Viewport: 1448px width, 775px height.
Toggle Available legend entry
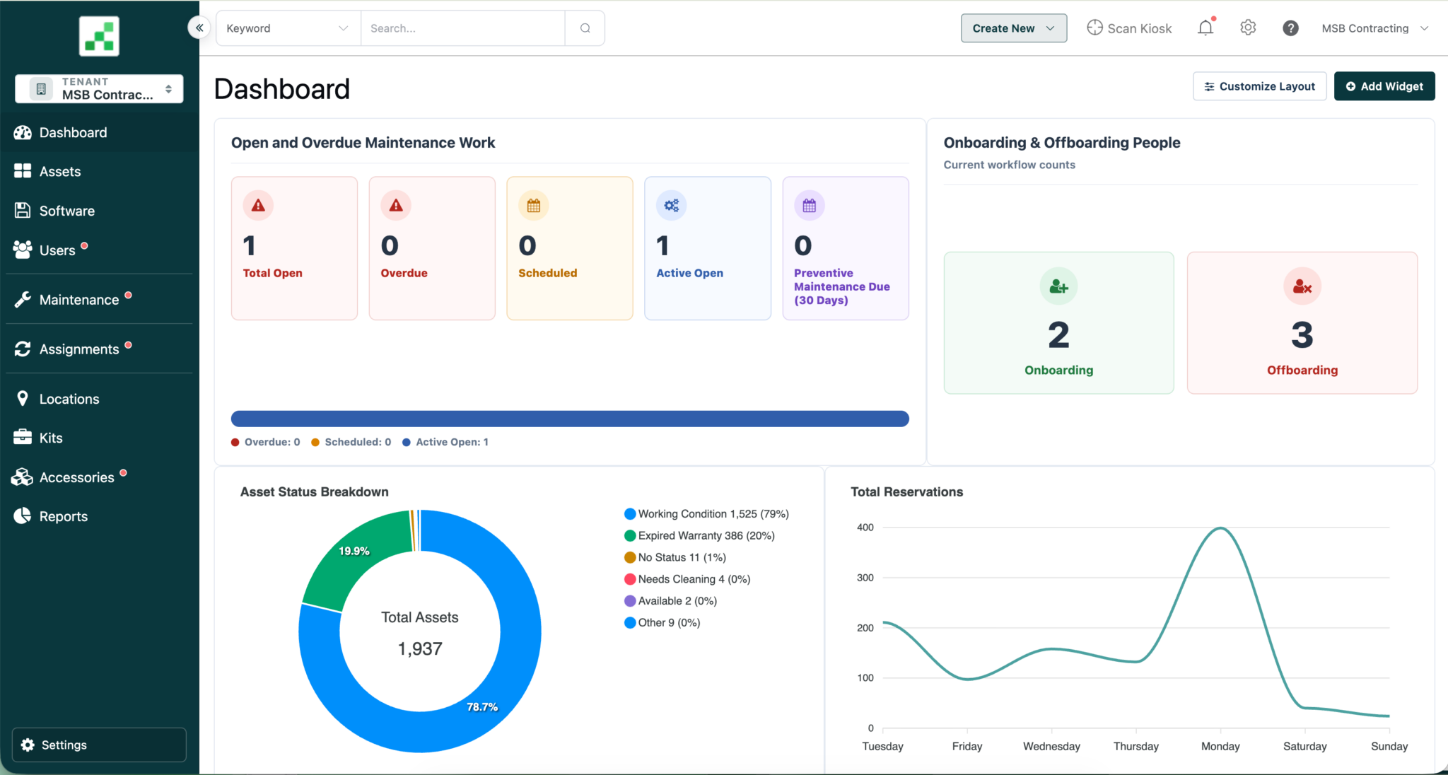tap(670, 601)
